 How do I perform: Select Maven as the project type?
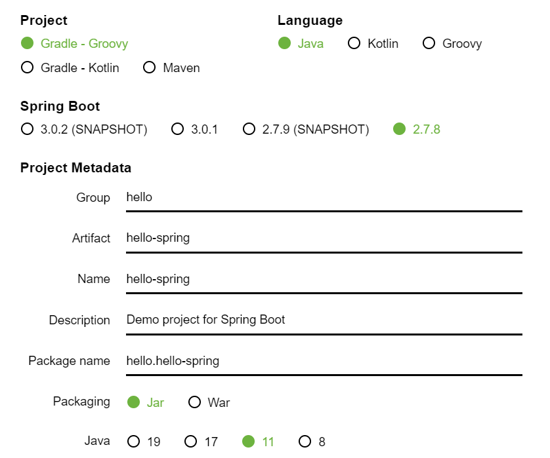click(x=149, y=67)
